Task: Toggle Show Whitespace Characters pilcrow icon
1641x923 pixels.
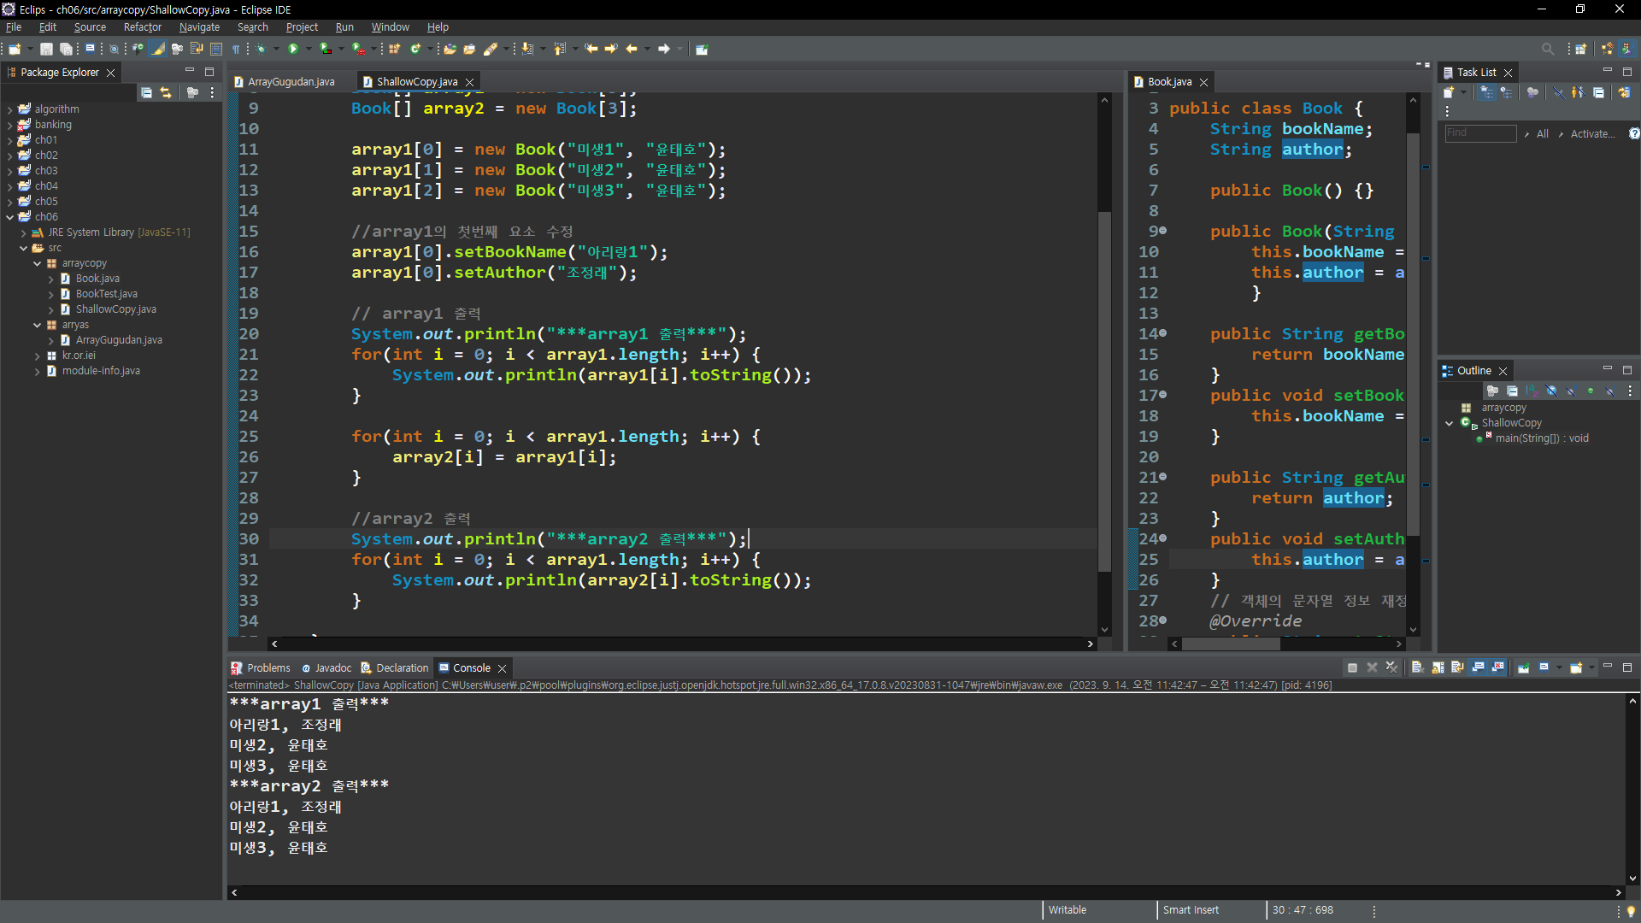Action: coord(236,49)
